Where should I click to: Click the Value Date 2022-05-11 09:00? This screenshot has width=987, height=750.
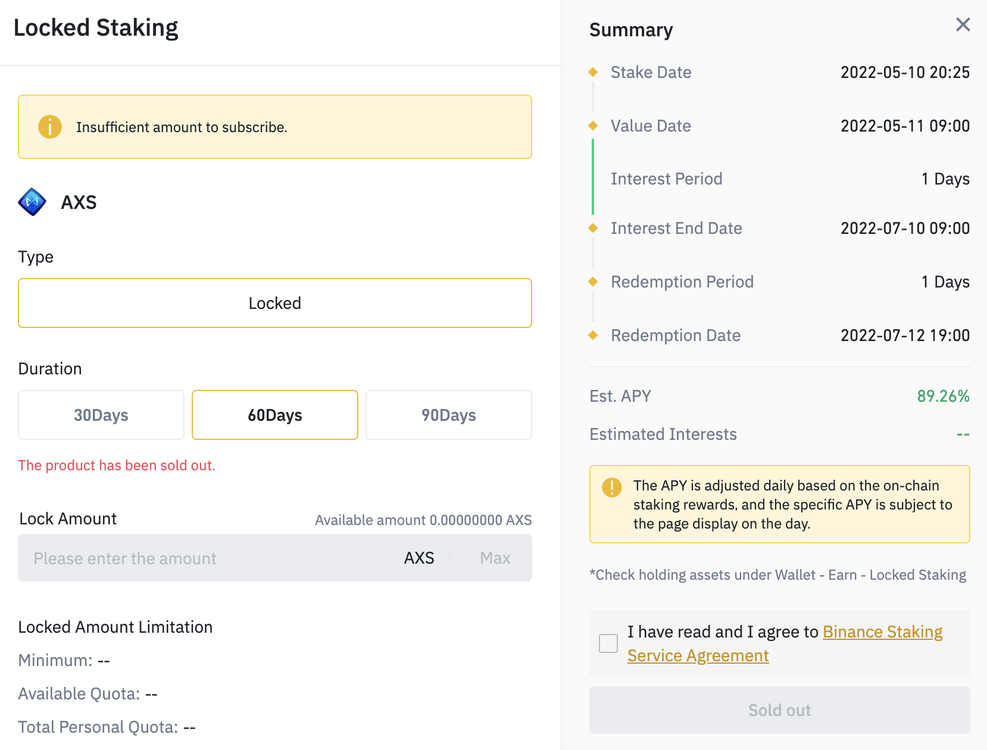coord(905,126)
